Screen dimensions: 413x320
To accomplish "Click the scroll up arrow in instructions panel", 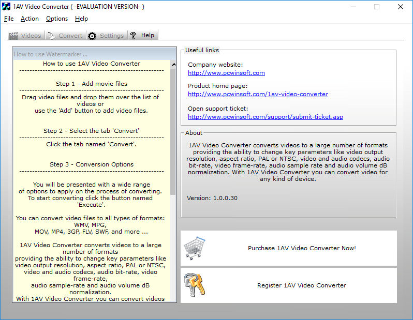I will pyautogui.click(x=173, y=65).
